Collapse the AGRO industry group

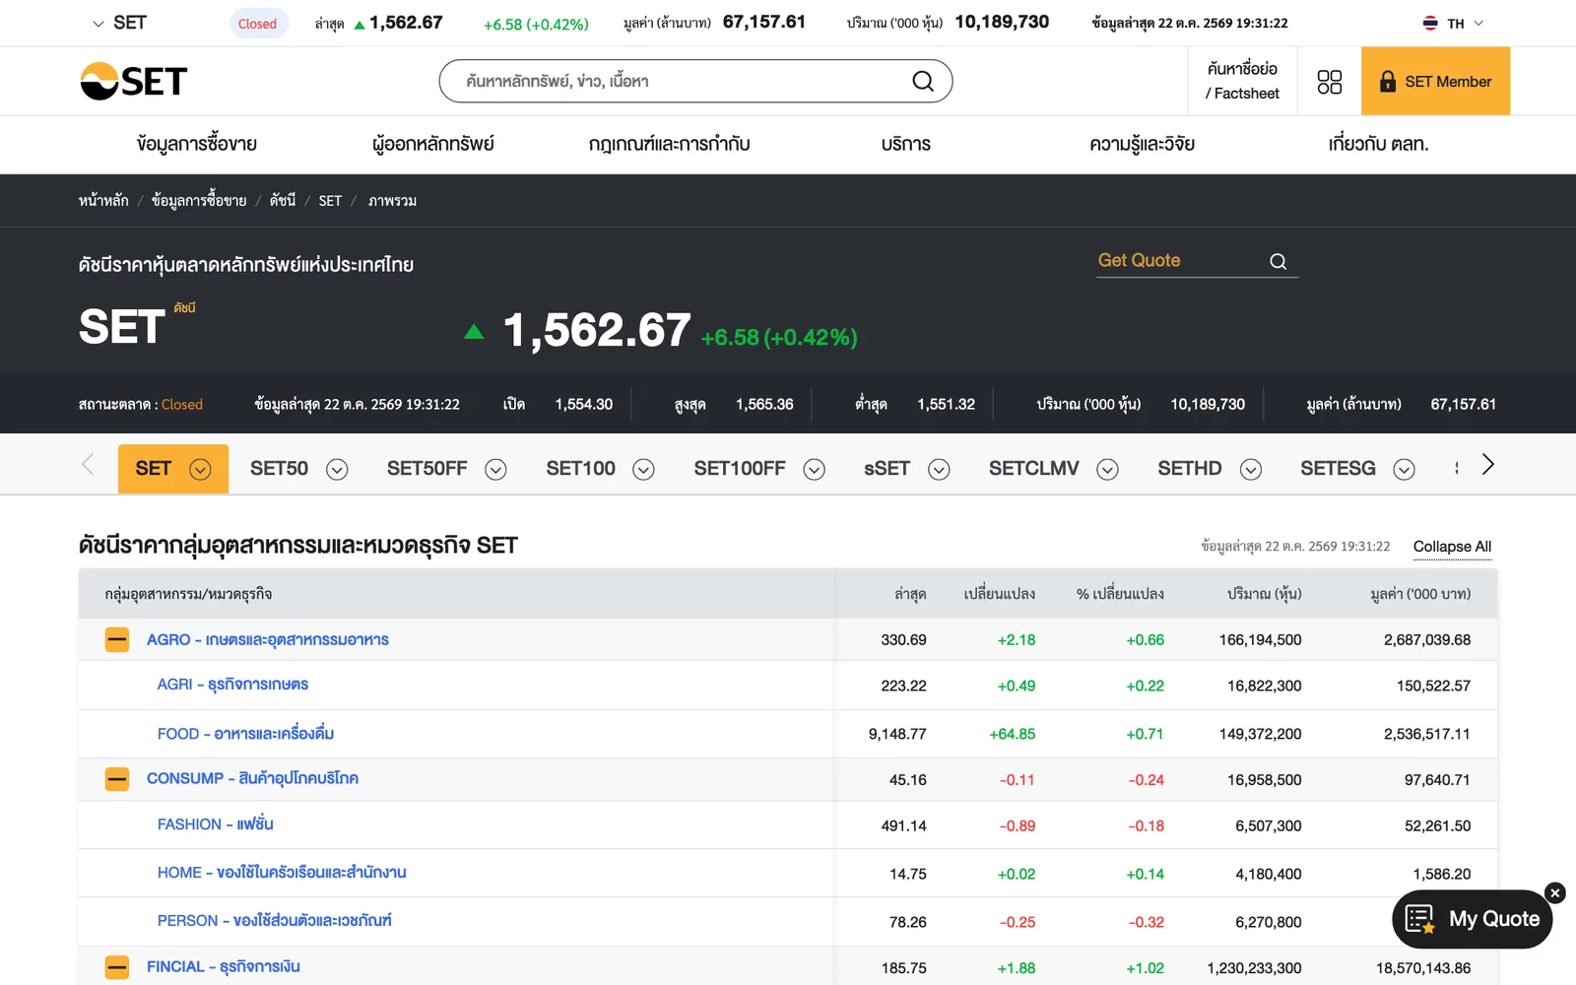point(117,640)
